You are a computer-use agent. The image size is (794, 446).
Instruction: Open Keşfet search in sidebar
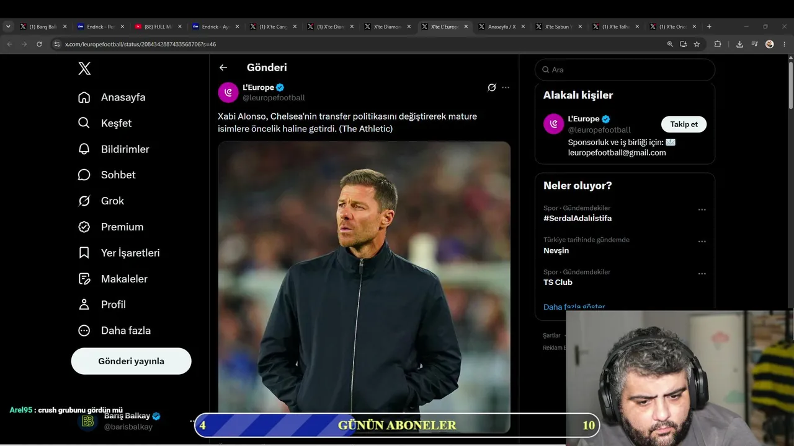click(105, 123)
